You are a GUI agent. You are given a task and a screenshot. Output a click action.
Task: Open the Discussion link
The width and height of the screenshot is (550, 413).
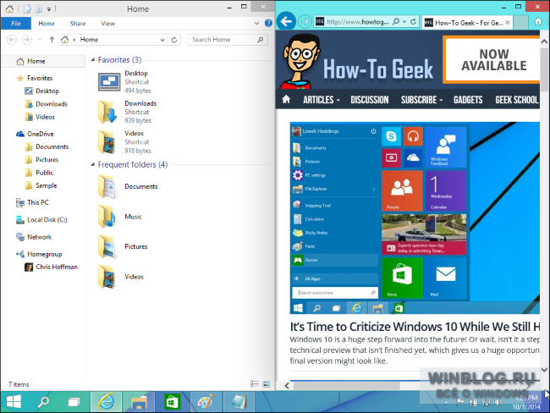click(x=370, y=100)
